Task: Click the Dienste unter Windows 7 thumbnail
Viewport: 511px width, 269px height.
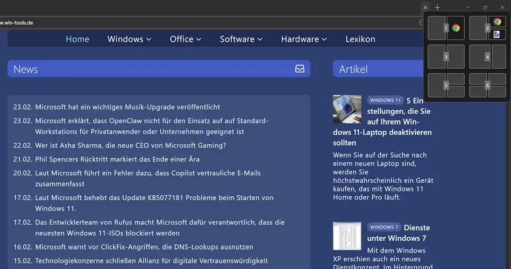Action: [x=347, y=236]
